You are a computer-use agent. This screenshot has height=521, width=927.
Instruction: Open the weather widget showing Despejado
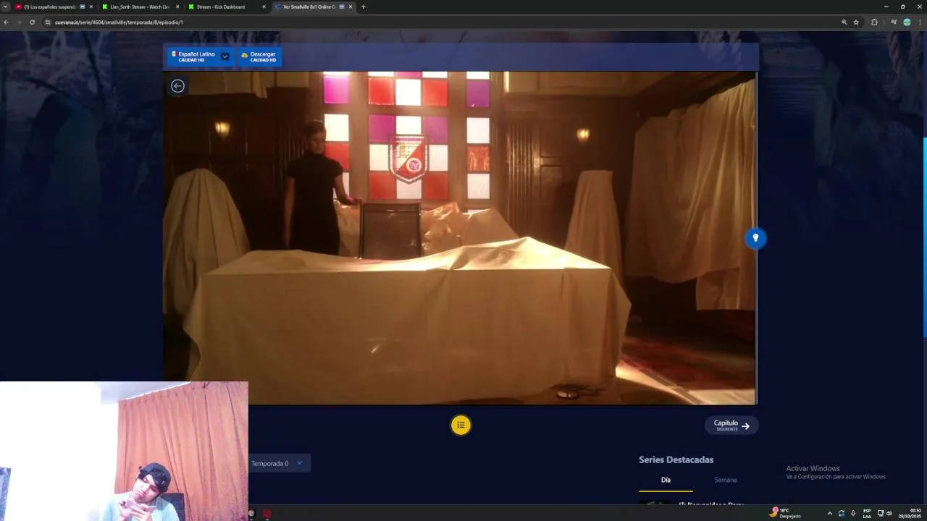pyautogui.click(x=787, y=513)
